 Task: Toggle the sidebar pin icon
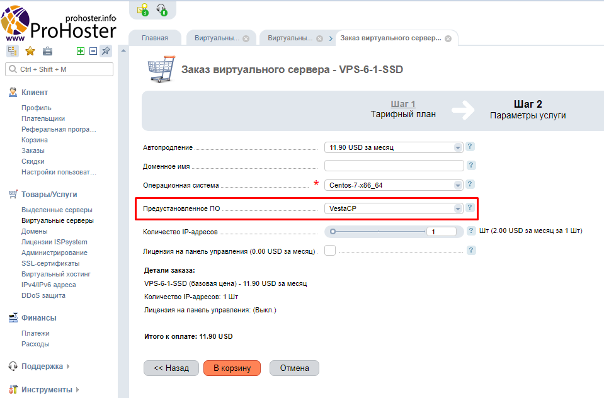106,51
